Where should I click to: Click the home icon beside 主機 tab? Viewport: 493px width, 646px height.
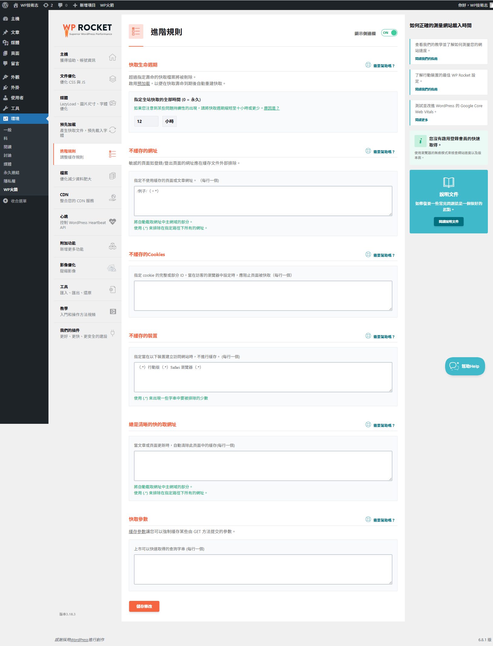pos(112,57)
